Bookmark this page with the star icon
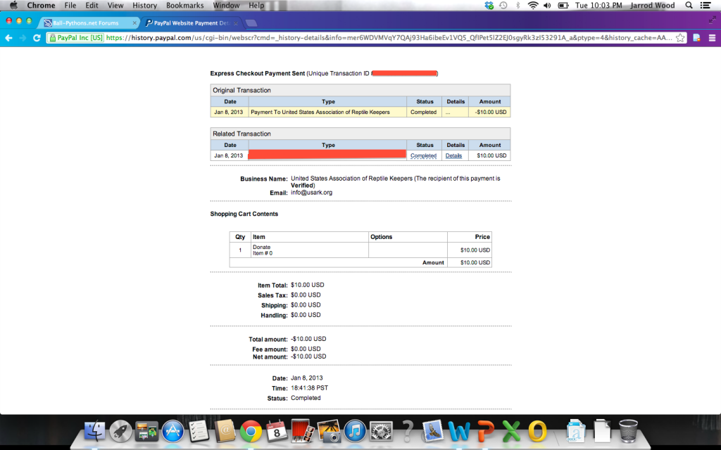Screen dimensions: 721x450 pos(680,38)
